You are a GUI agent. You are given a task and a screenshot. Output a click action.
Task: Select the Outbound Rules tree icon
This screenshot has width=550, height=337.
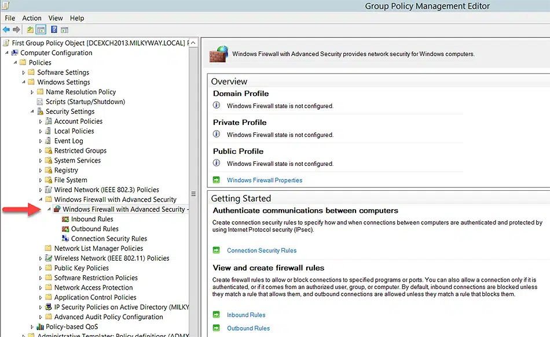coord(65,229)
